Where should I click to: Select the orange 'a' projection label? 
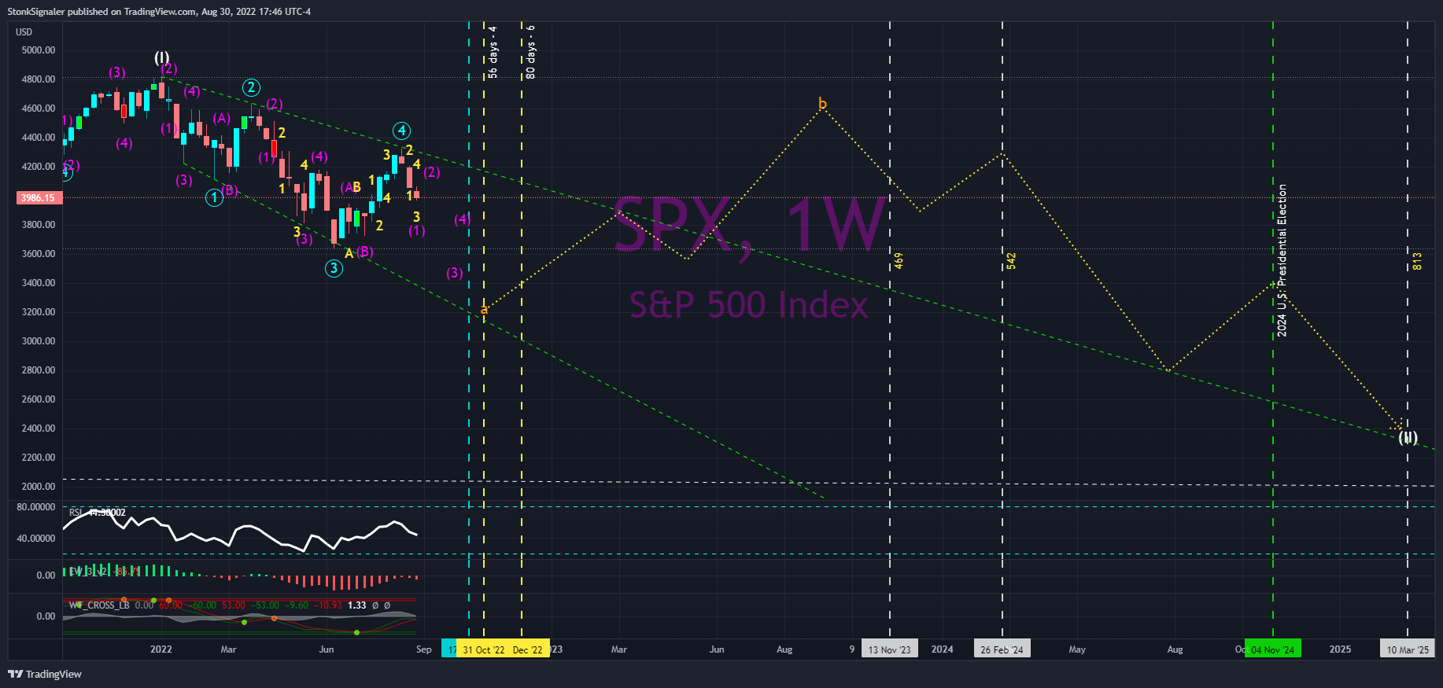click(484, 310)
